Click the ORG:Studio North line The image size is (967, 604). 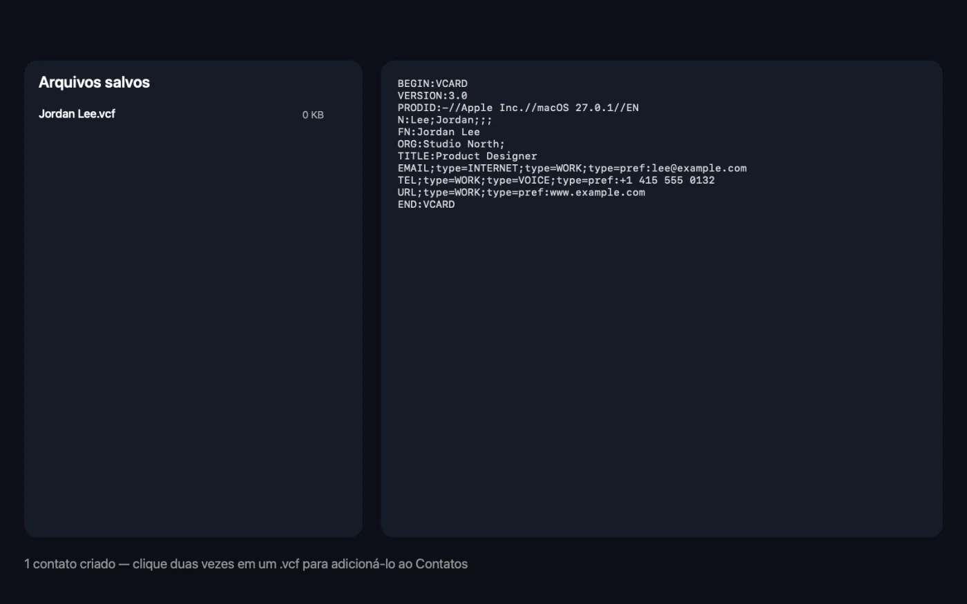[x=451, y=144]
